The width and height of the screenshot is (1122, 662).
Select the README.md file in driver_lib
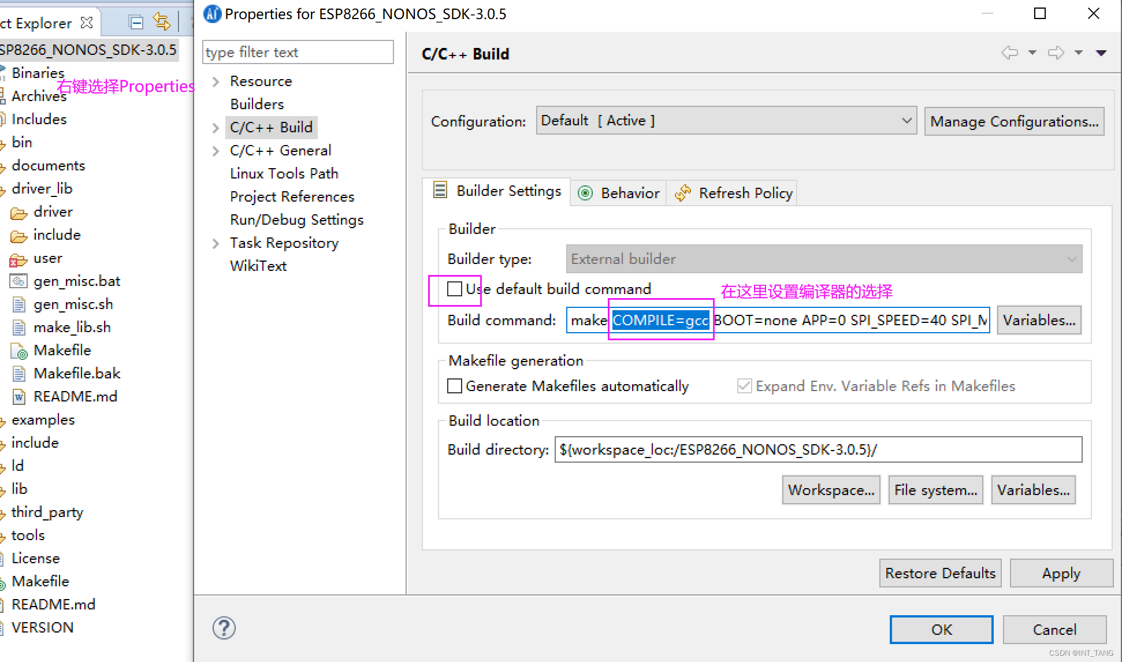pyautogui.click(x=75, y=397)
